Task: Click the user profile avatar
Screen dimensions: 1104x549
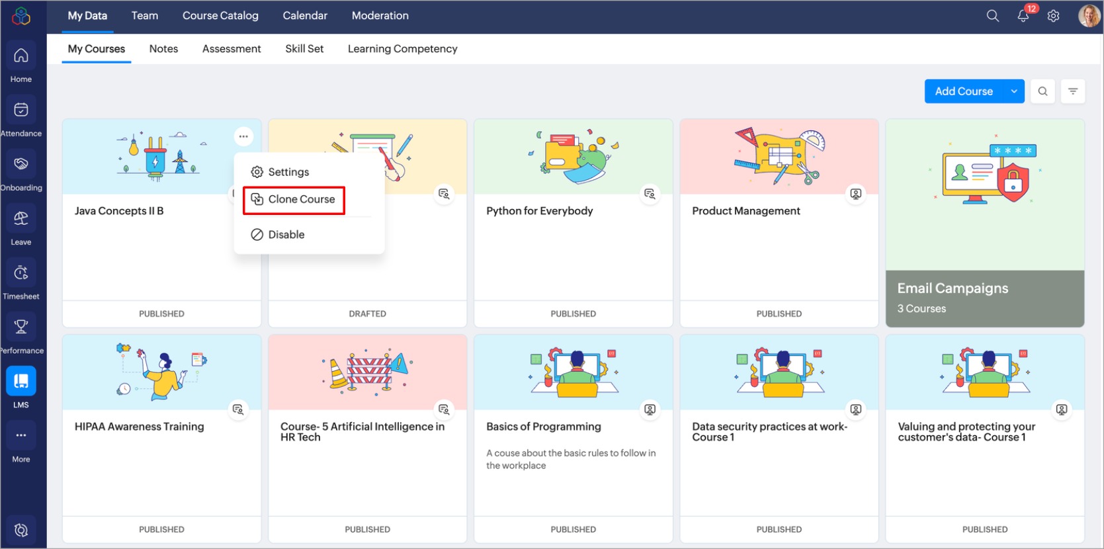Action: pyautogui.click(x=1088, y=16)
